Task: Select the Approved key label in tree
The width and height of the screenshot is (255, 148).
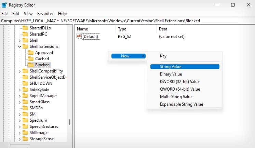Action: 44,53
